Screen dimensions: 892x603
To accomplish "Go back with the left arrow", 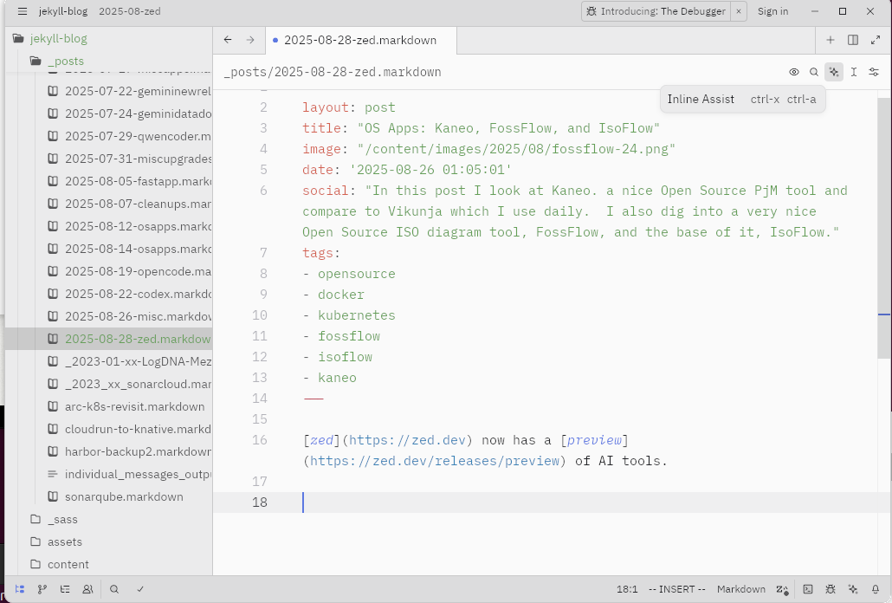I will (228, 40).
